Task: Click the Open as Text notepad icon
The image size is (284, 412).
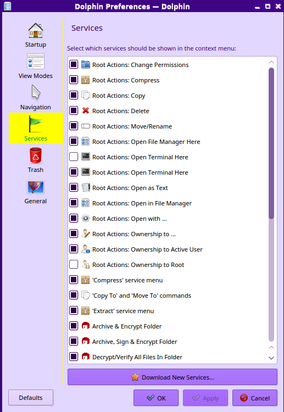Action: [86, 188]
